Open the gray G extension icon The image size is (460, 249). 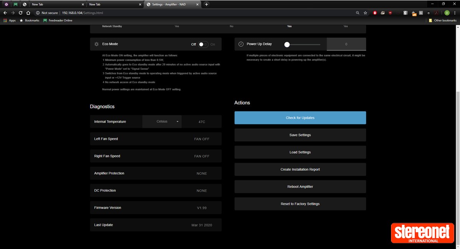(421, 13)
